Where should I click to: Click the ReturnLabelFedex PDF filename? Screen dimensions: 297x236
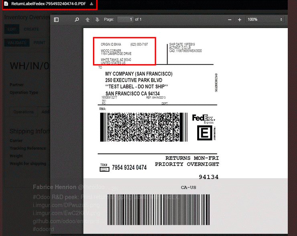click(48, 4)
